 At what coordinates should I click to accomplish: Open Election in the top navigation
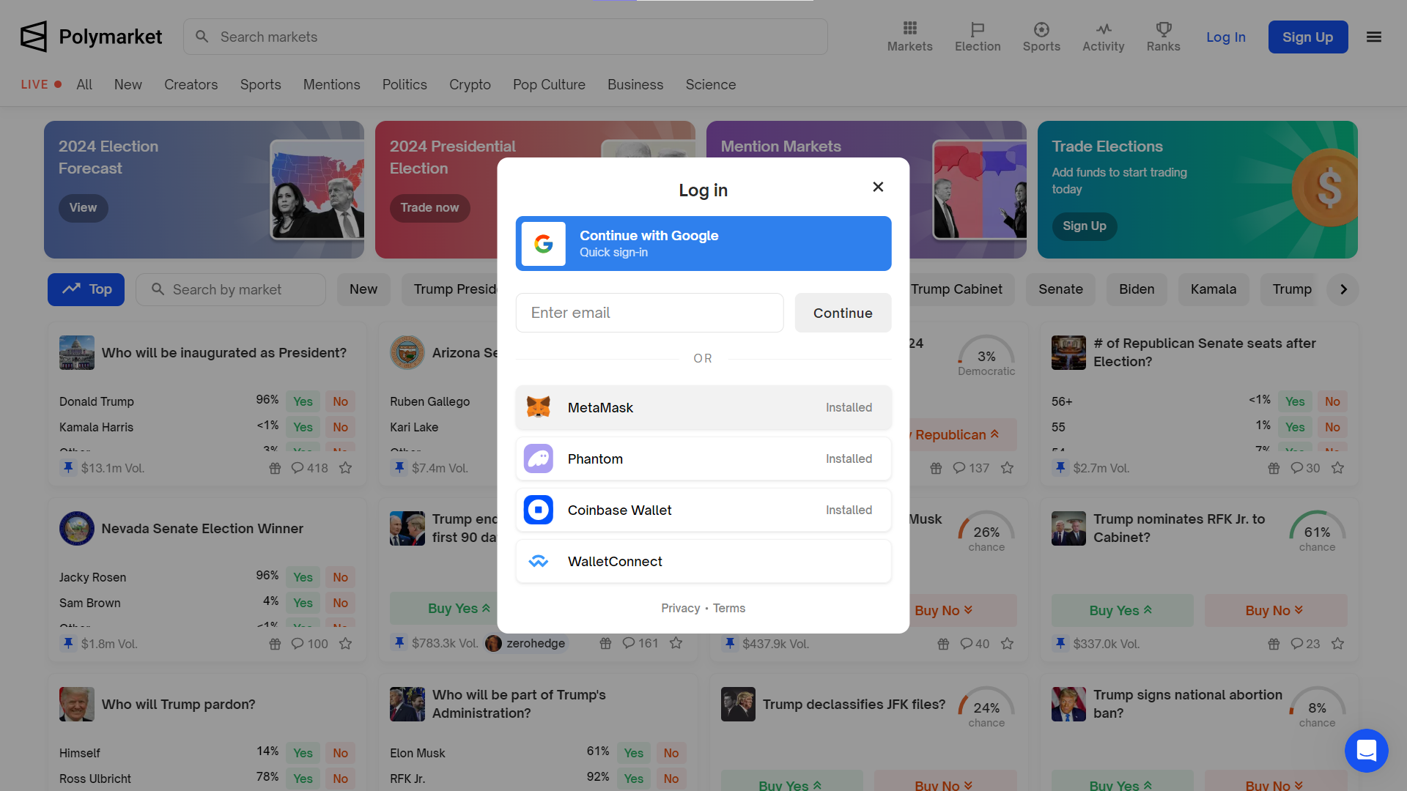(x=978, y=37)
